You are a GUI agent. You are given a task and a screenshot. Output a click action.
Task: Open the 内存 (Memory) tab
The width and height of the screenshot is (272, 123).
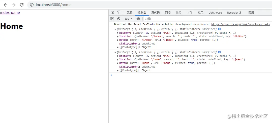[190, 13]
